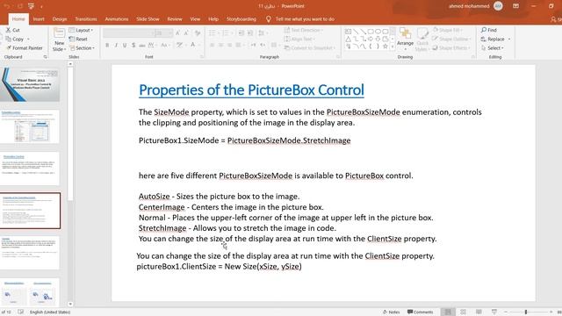The width and height of the screenshot is (562, 316).
Task: Open the Select dropdown in Editing
Action: click(x=493, y=48)
